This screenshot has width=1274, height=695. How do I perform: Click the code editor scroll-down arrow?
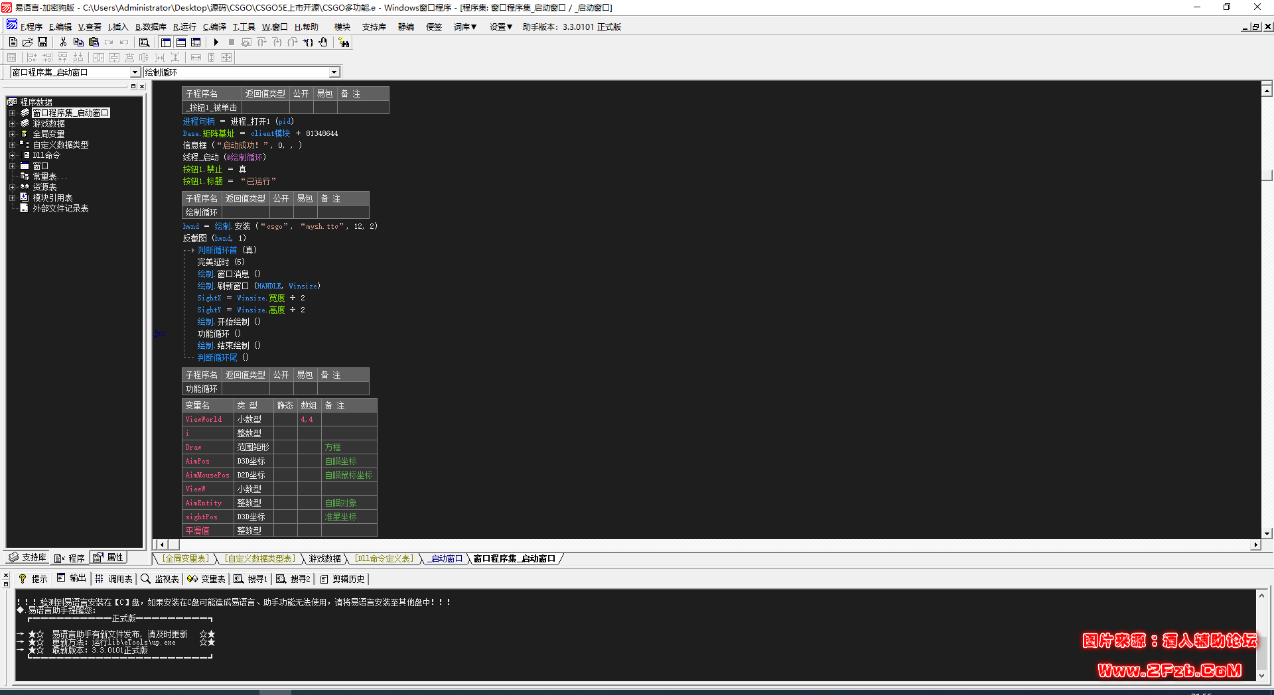pos(1267,533)
